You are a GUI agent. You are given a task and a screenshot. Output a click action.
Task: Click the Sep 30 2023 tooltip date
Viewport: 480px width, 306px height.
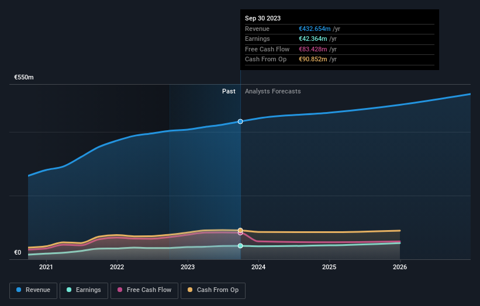(263, 18)
